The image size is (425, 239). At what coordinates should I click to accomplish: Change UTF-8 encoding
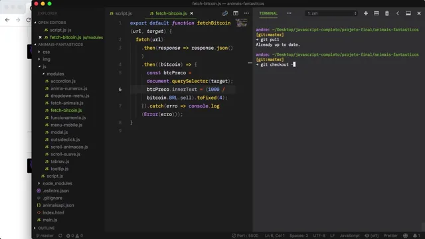pyautogui.click(x=319, y=236)
